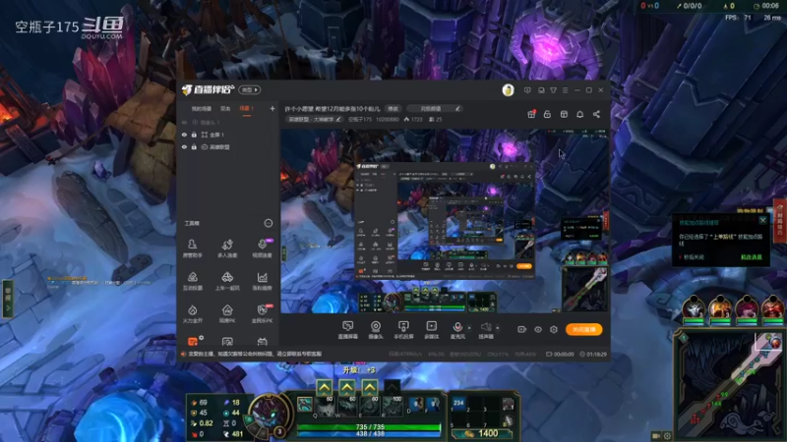787x442 pixels.
Task: Close the game notification popup
Action: 763,220
